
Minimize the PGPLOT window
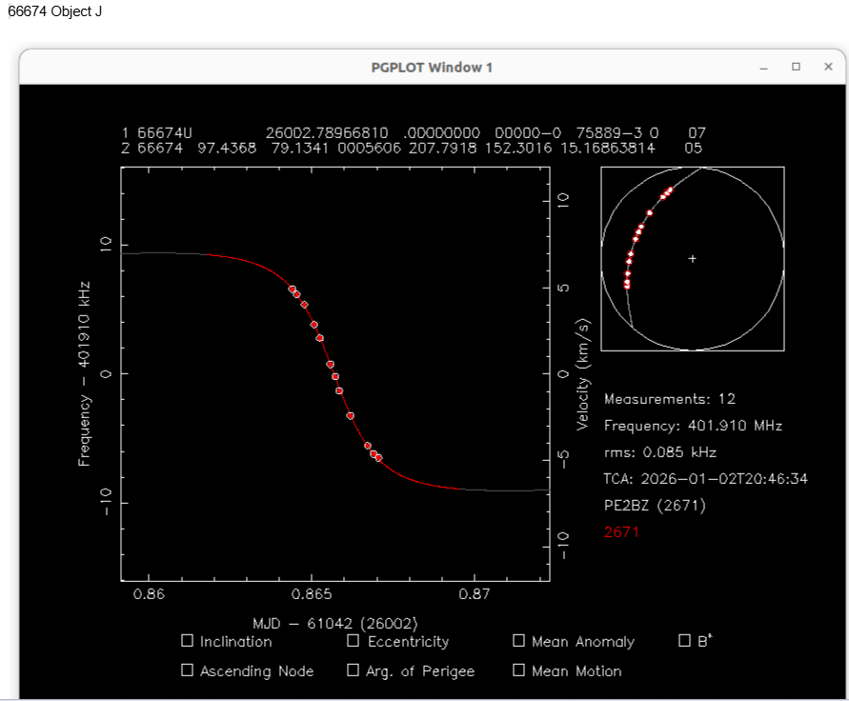pos(763,67)
